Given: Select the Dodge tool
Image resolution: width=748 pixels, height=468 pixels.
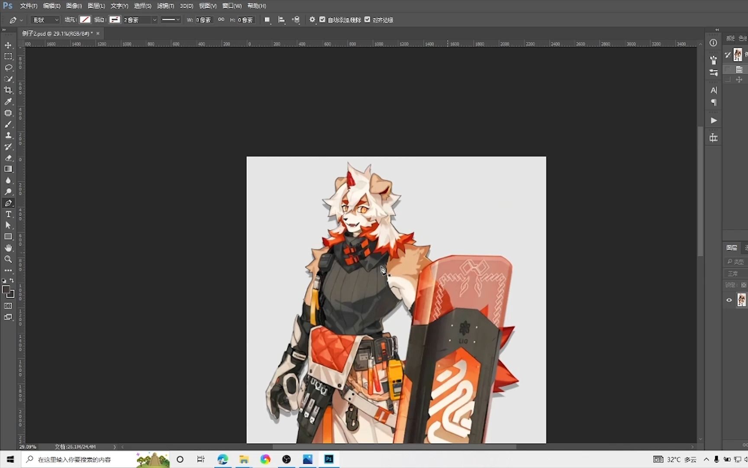Looking at the screenshot, I should (8, 192).
